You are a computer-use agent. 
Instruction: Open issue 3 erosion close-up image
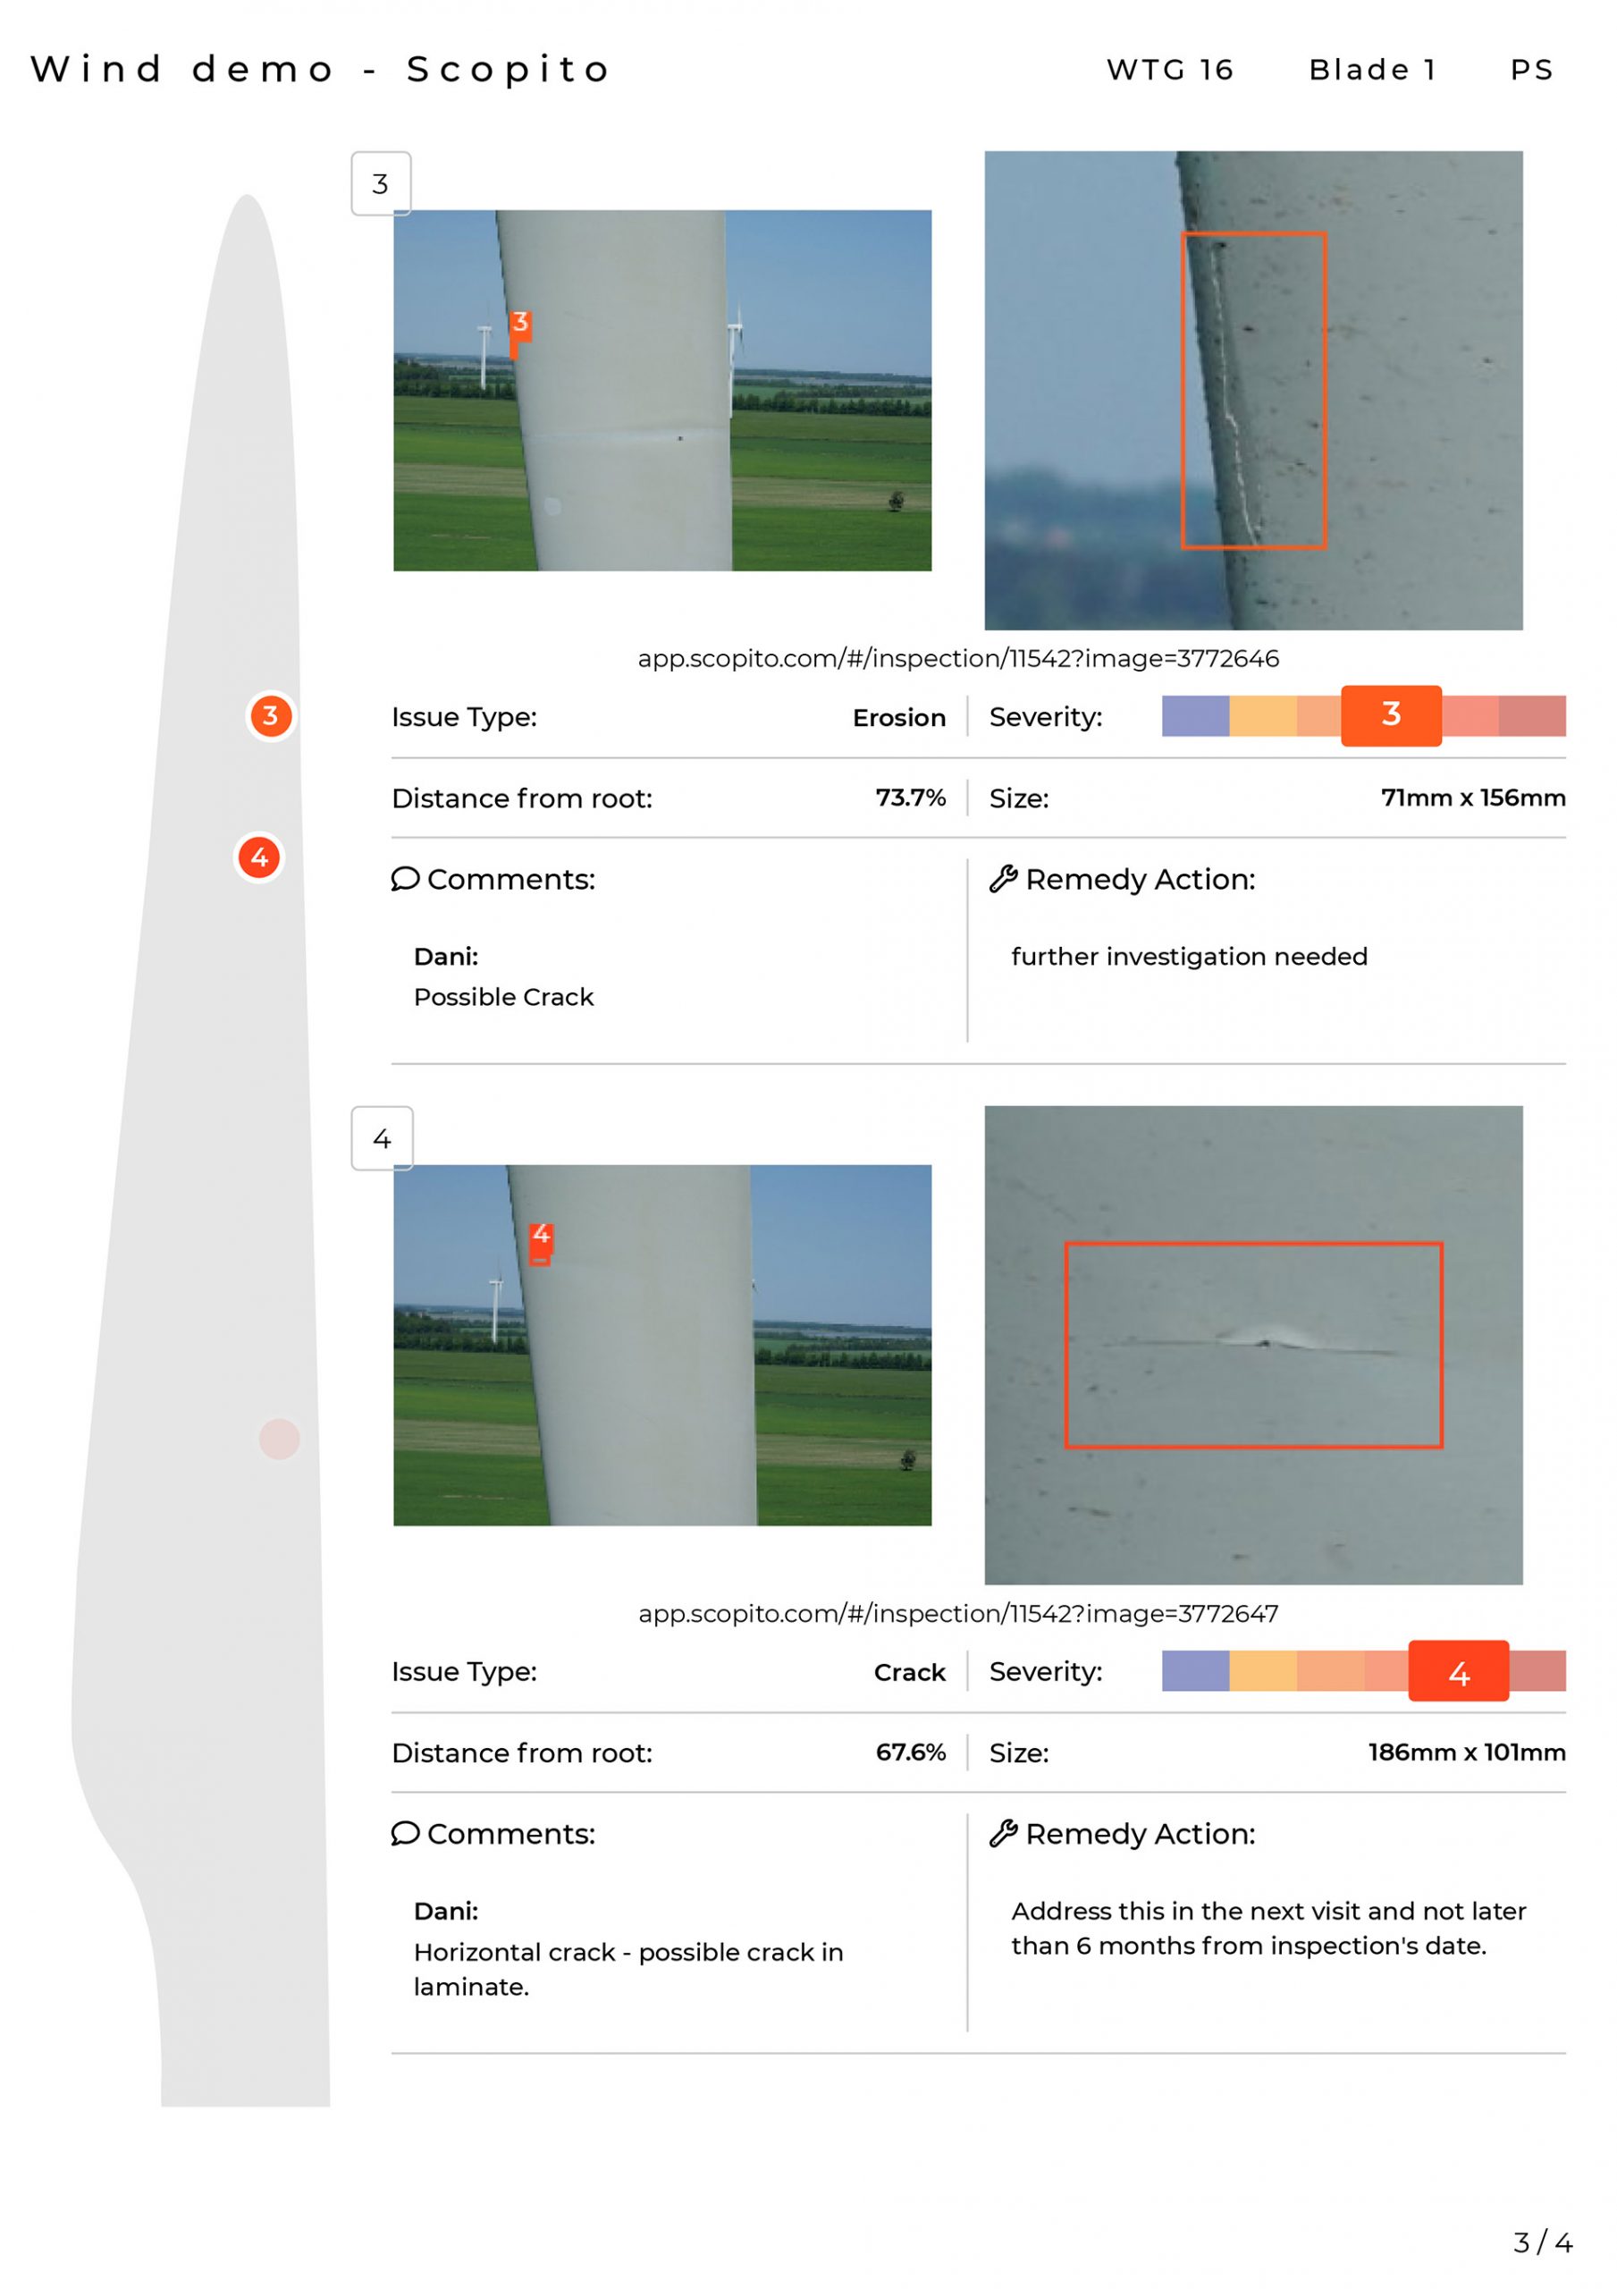pyautogui.click(x=1253, y=391)
